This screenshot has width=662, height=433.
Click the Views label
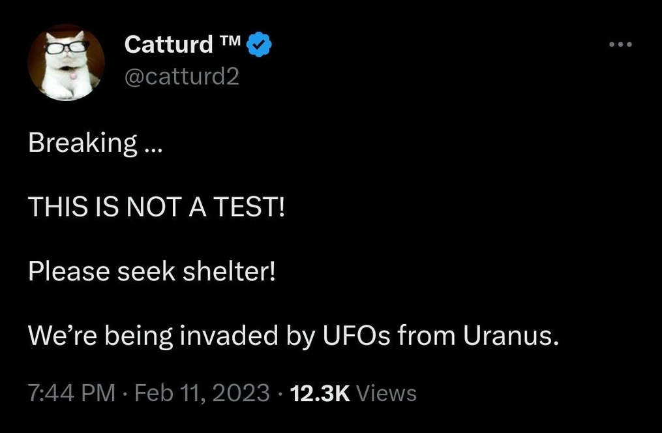point(387,393)
